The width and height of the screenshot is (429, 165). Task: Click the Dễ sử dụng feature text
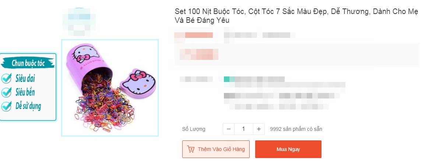(x=28, y=106)
